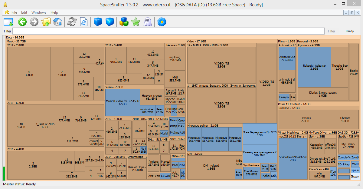Open the File menu

click(x=14, y=12)
